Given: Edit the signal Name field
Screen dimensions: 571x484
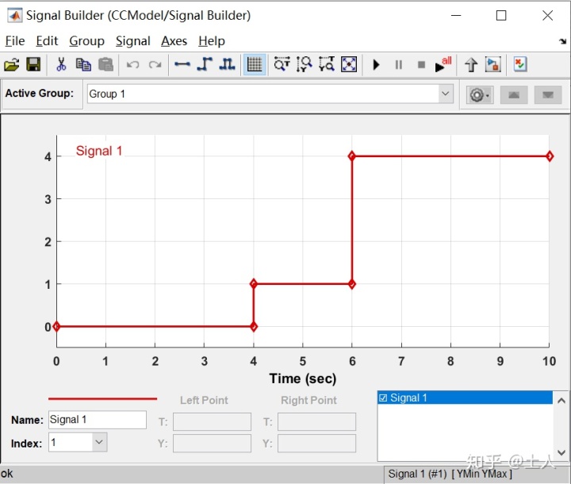Looking at the screenshot, I should (98, 420).
